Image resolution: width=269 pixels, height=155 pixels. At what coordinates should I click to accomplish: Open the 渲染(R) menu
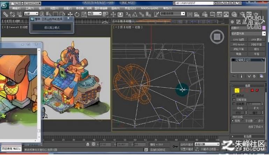(116, 8)
